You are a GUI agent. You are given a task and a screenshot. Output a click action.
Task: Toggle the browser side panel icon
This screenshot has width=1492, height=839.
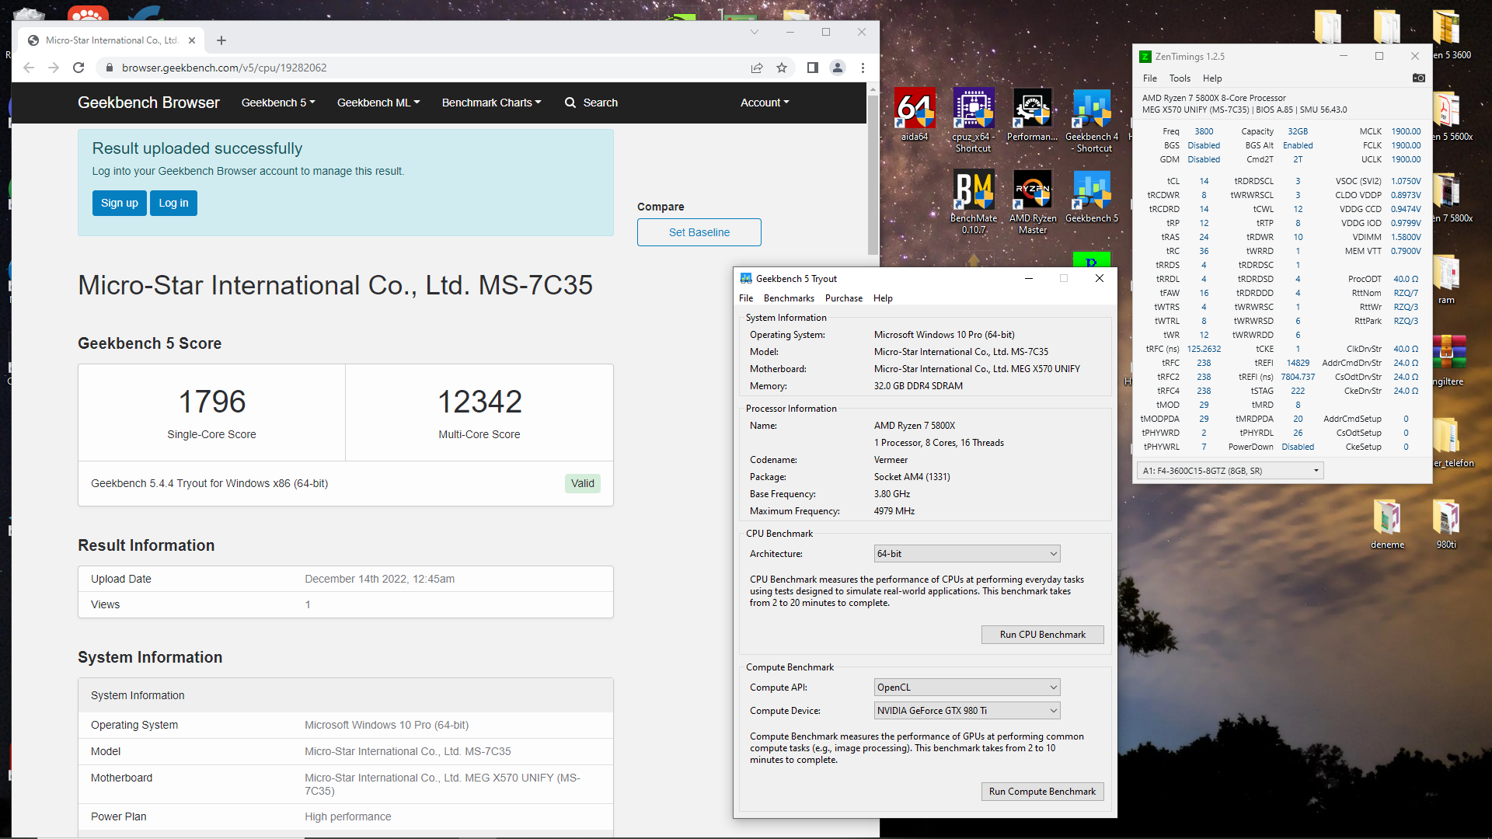tap(813, 68)
